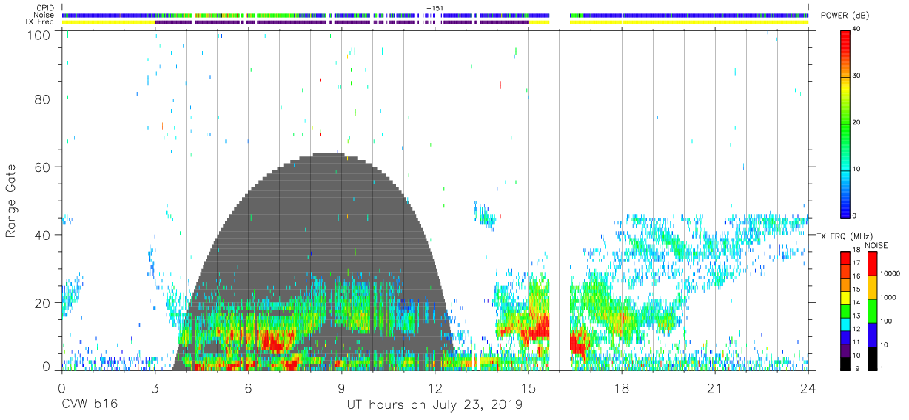Click the yellow TX Freq strip after 18 UT
This screenshot has width=909, height=420.
(715, 22)
